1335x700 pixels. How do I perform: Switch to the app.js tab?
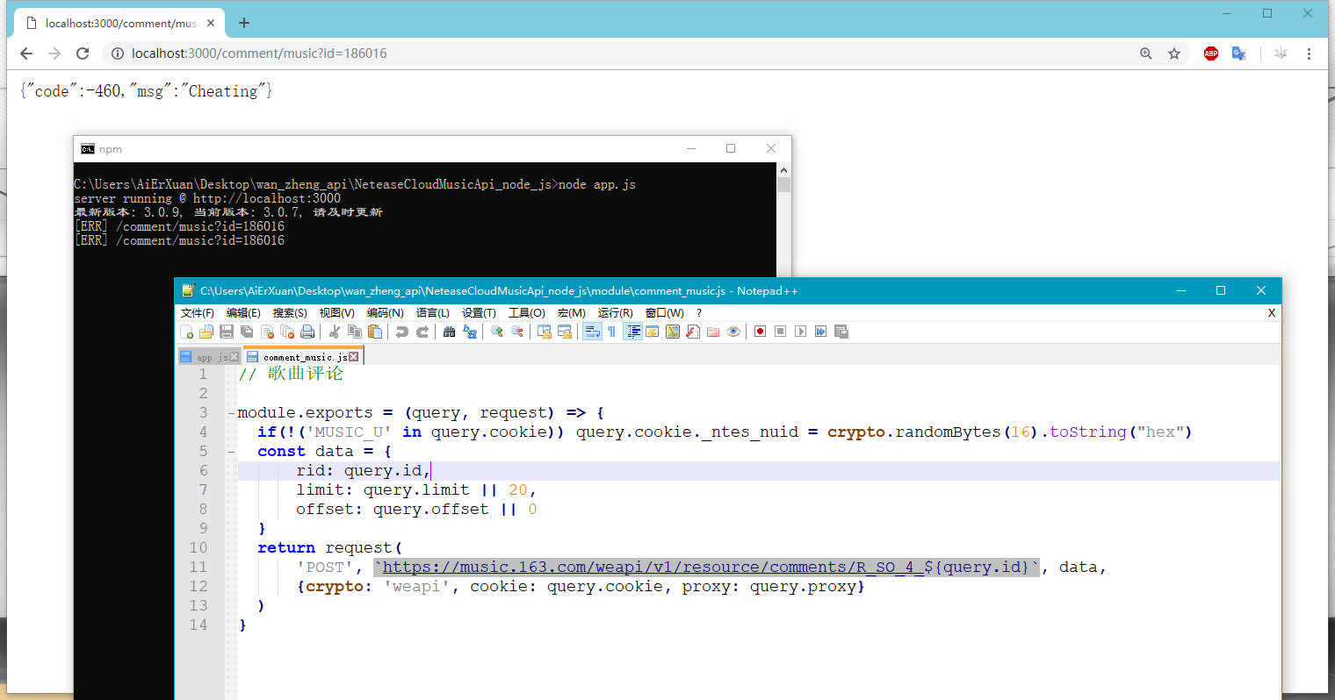[209, 356]
